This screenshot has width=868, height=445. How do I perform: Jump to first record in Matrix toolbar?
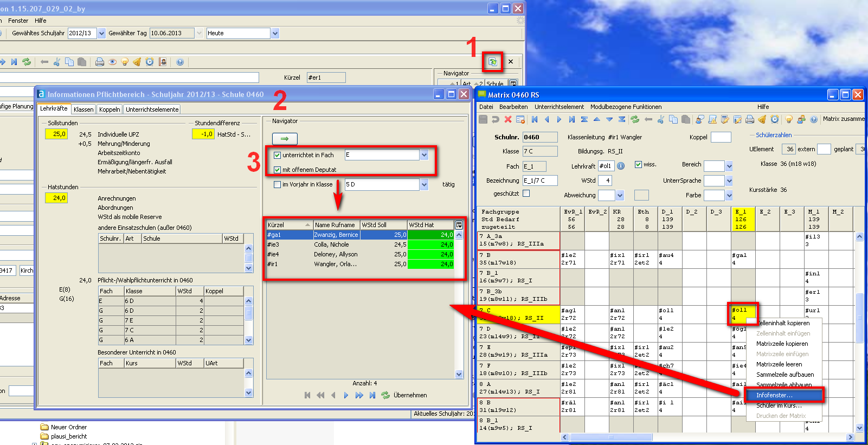point(535,119)
